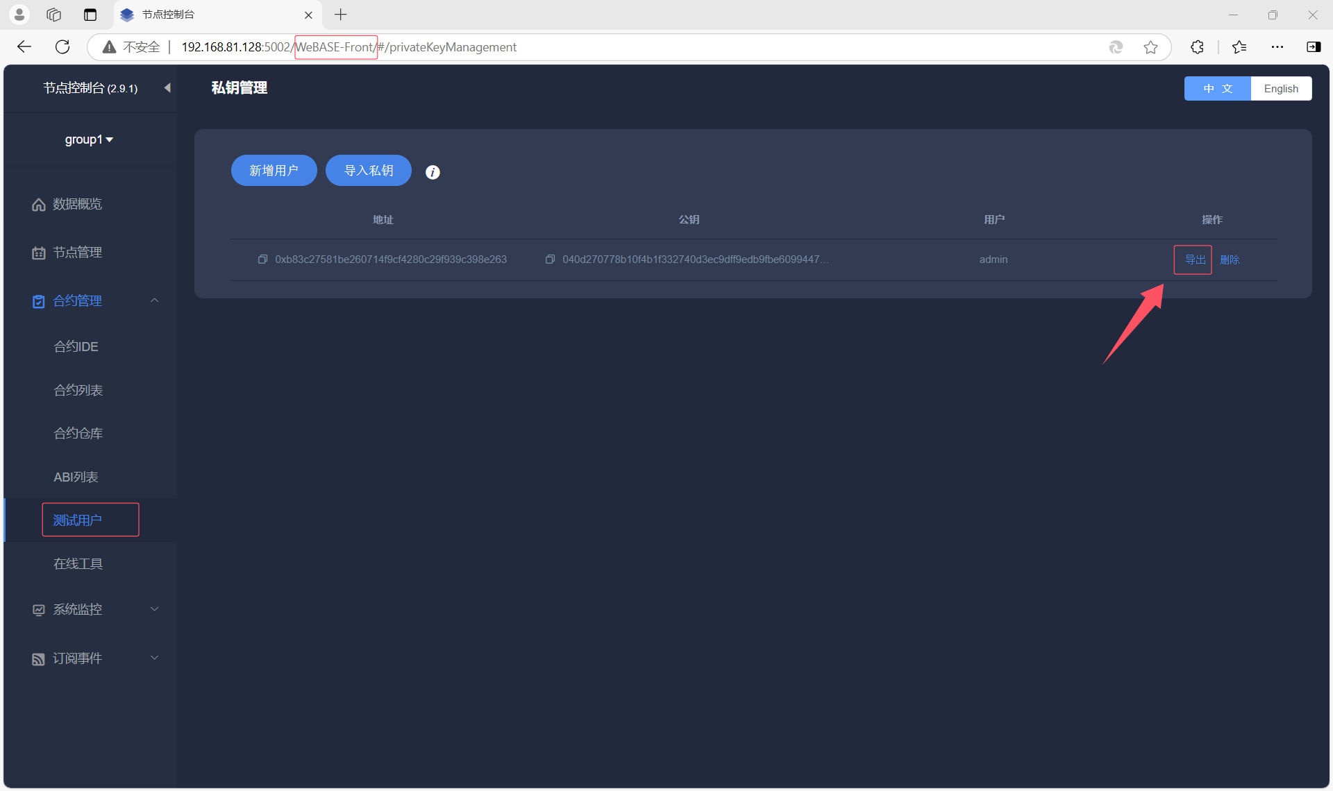Bookmark page with star icon

point(1150,46)
